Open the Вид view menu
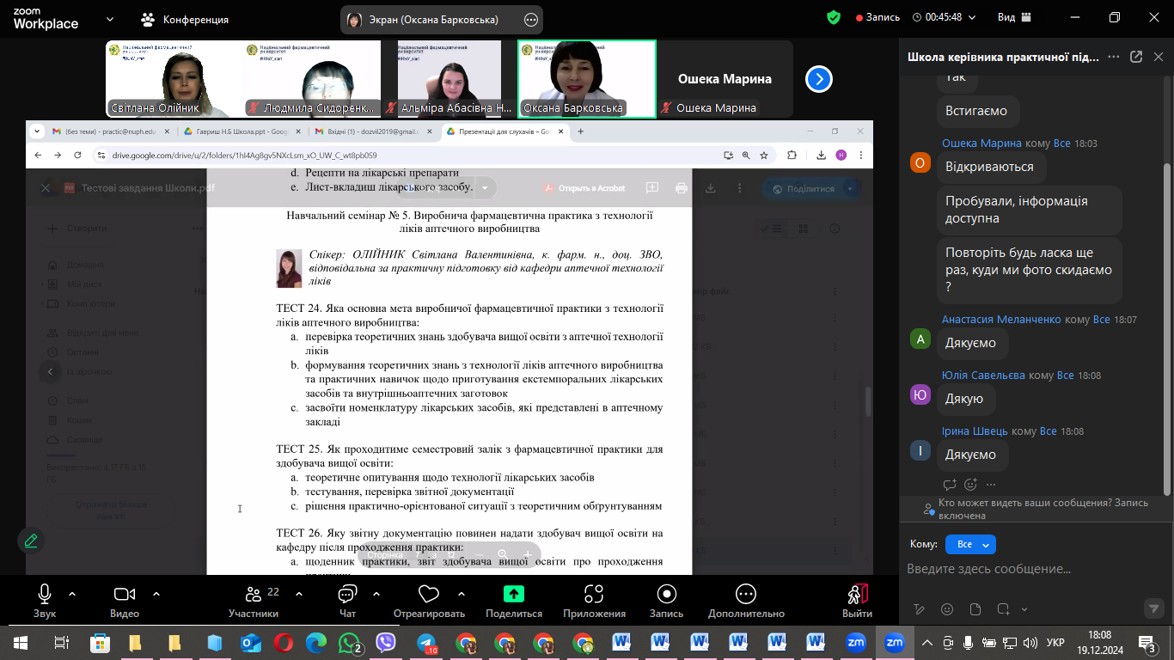Screen dimensions: 1174x660 (x=1016, y=17)
